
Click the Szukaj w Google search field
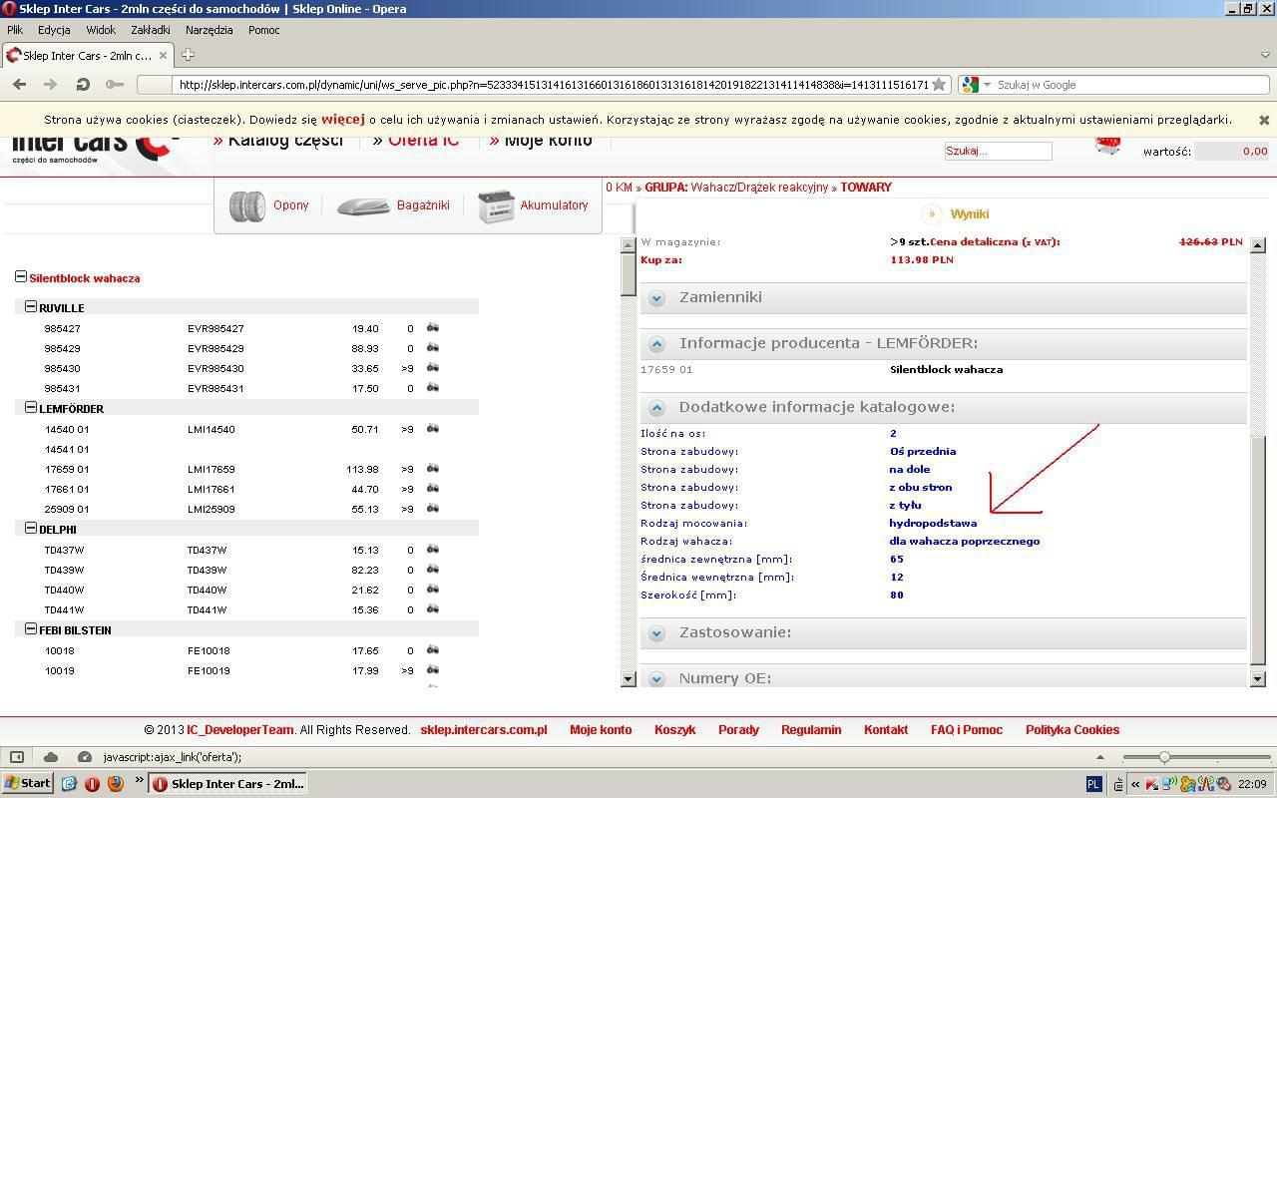click(x=1131, y=85)
